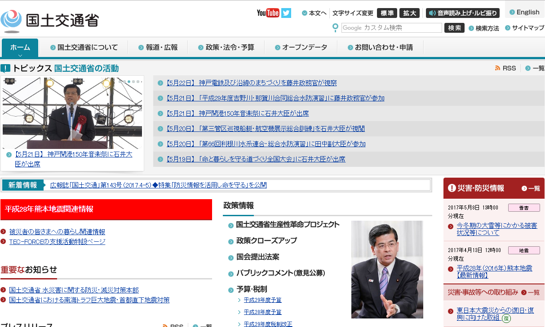The image size is (545, 327).
Task: Click the speaker icon on 音声読み上げ button
Action: (x=432, y=13)
